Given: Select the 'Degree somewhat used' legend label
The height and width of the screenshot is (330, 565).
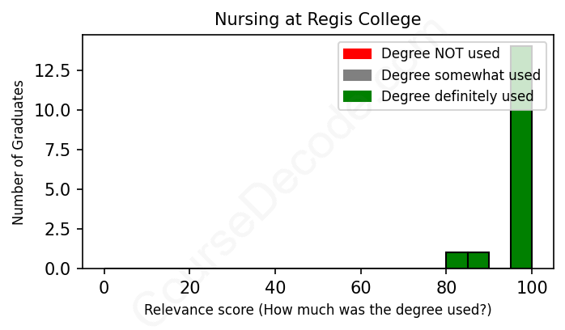Looking at the screenshot, I should (x=461, y=75).
